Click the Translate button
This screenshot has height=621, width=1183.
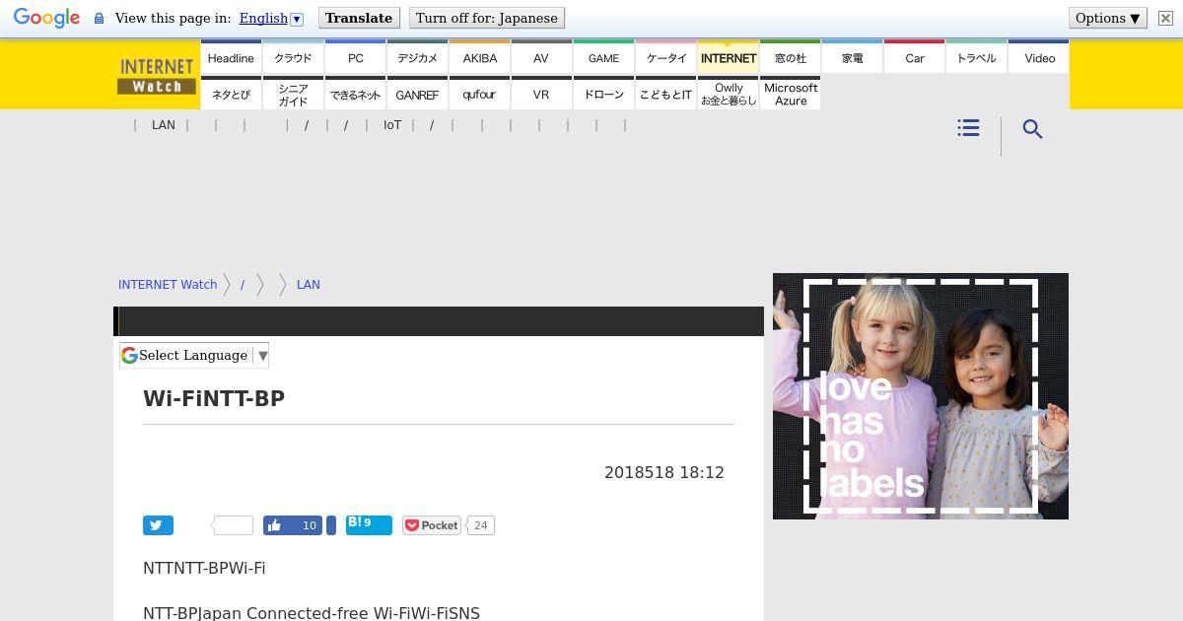click(359, 18)
